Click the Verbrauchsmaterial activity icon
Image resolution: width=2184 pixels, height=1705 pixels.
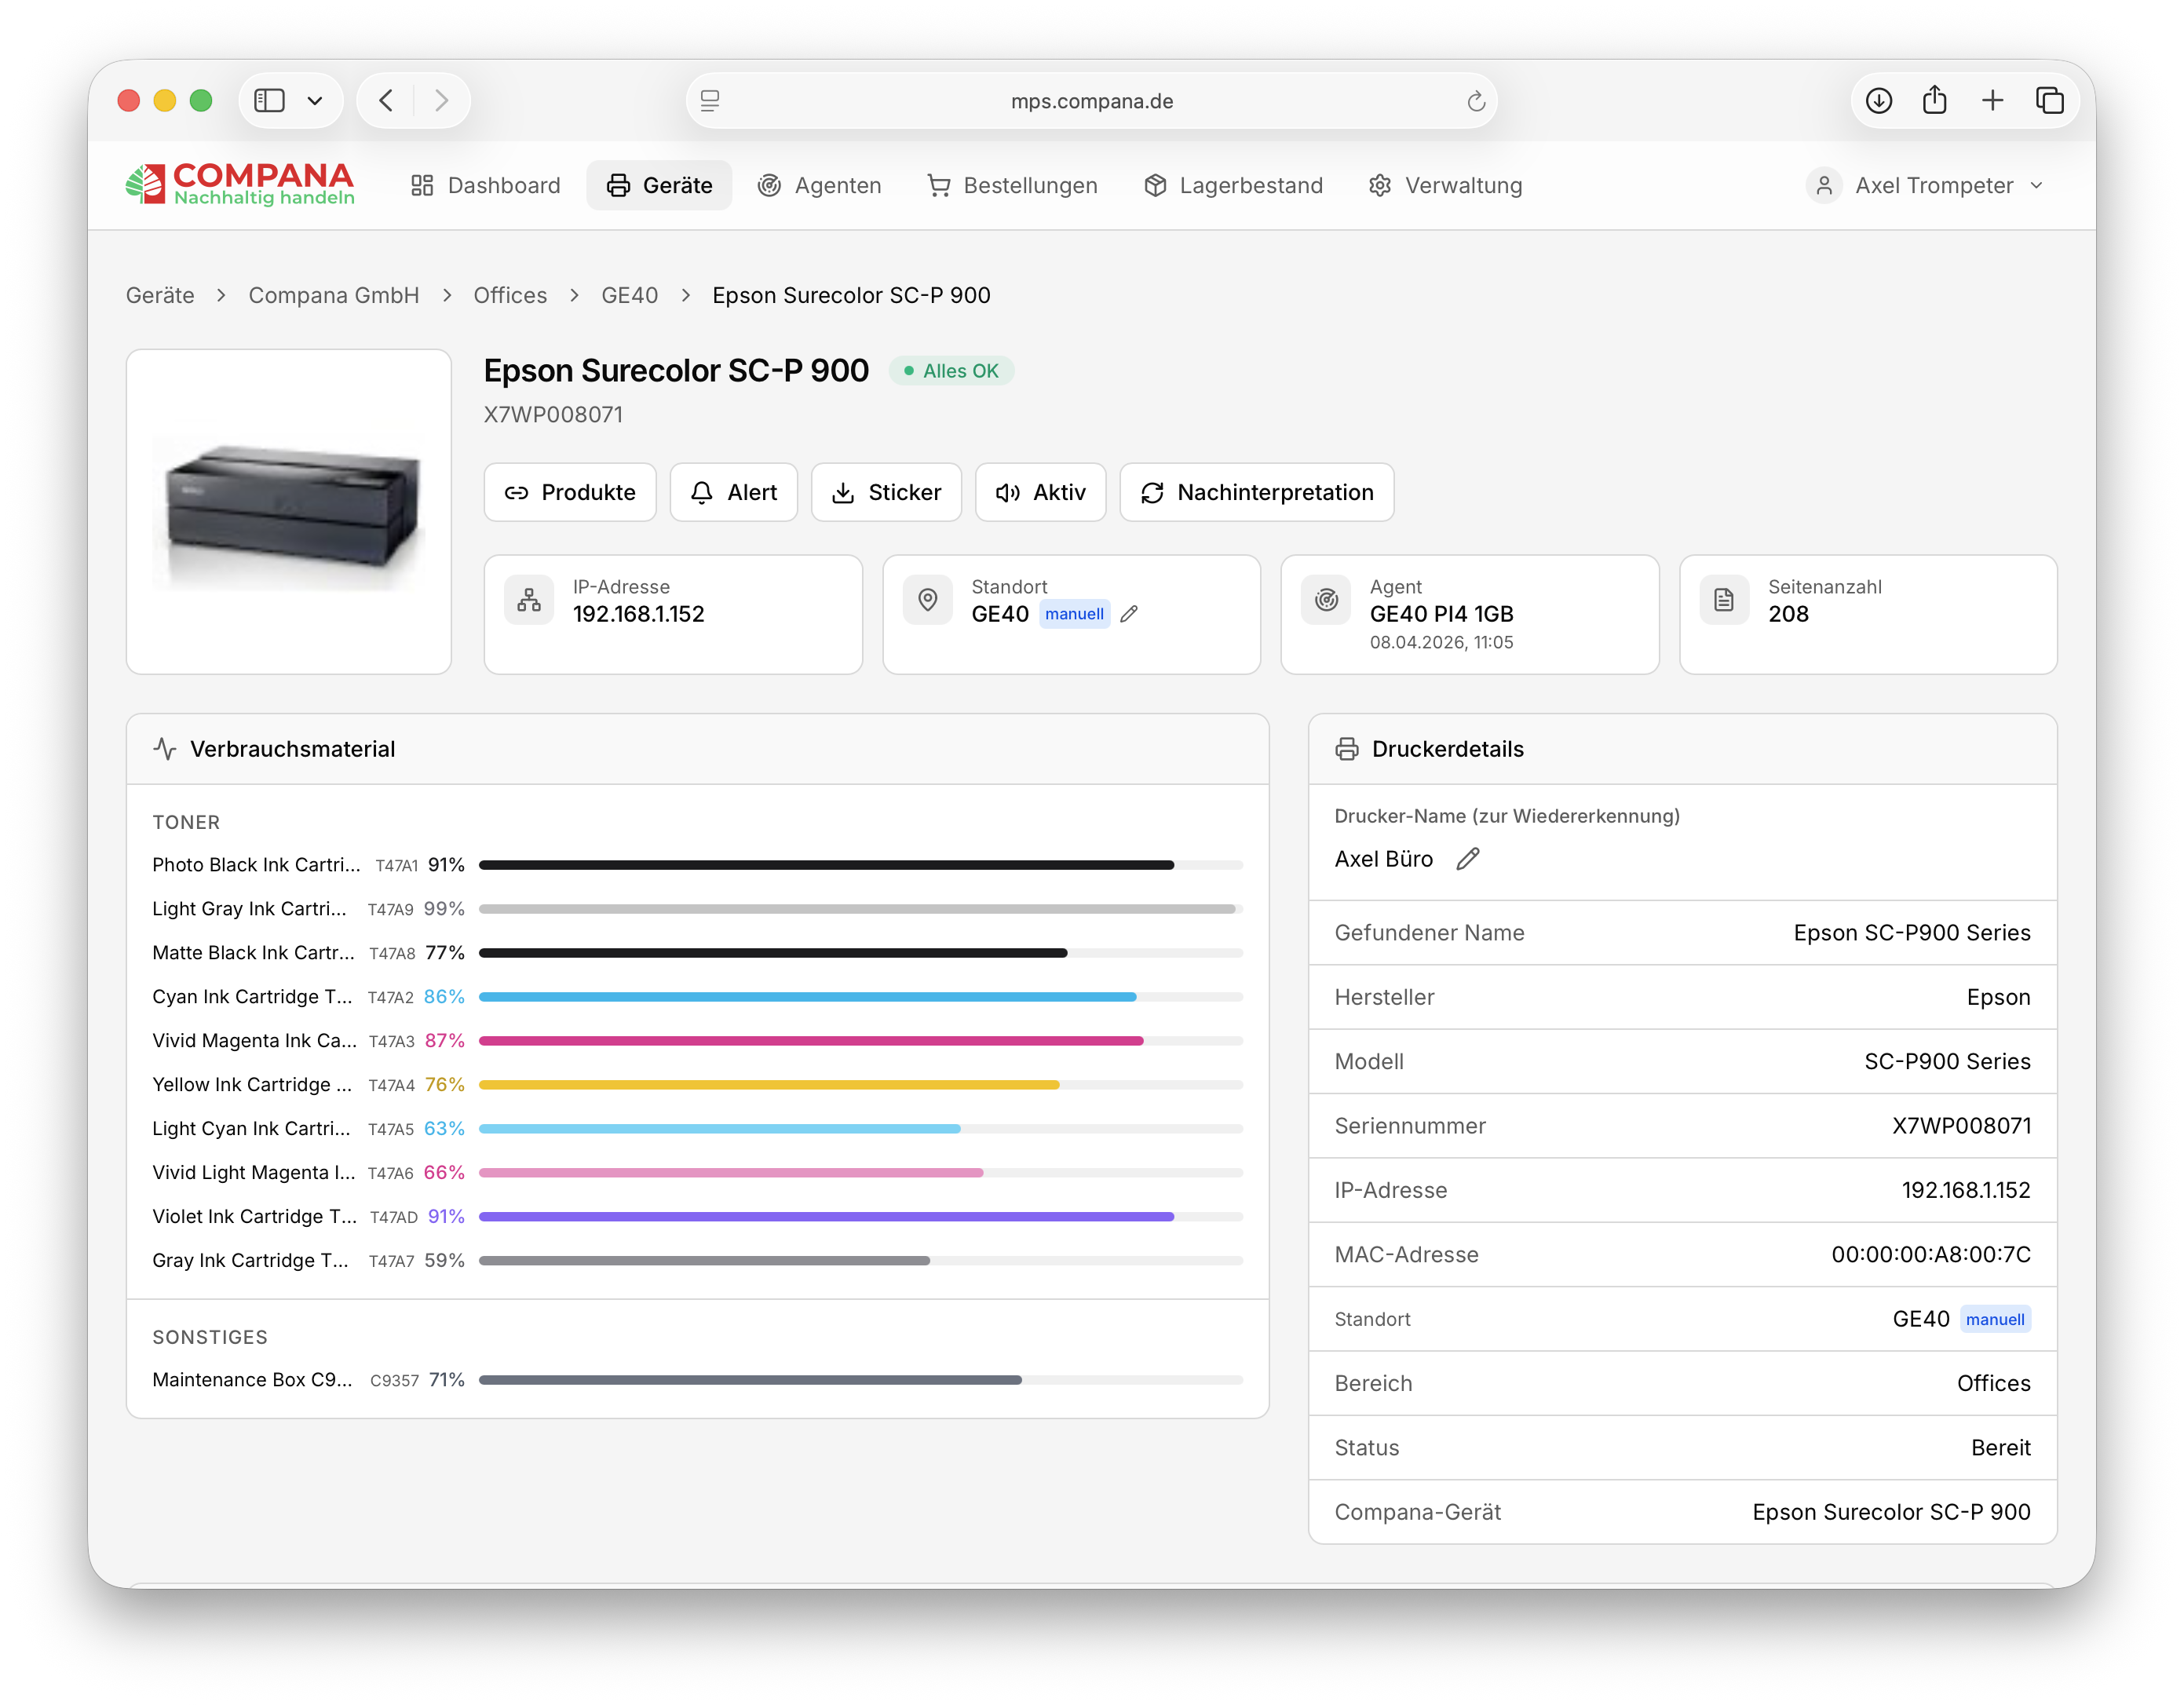(165, 749)
